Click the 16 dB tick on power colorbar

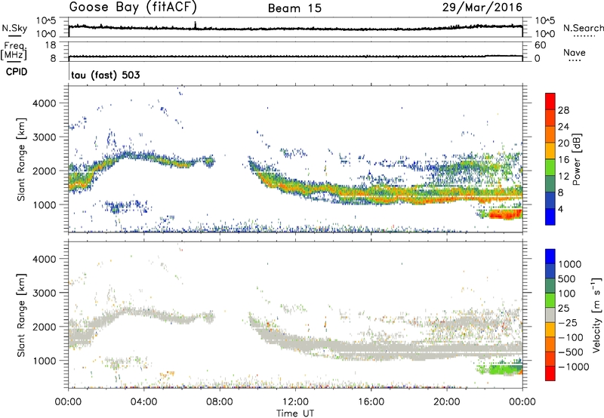[x=563, y=159]
